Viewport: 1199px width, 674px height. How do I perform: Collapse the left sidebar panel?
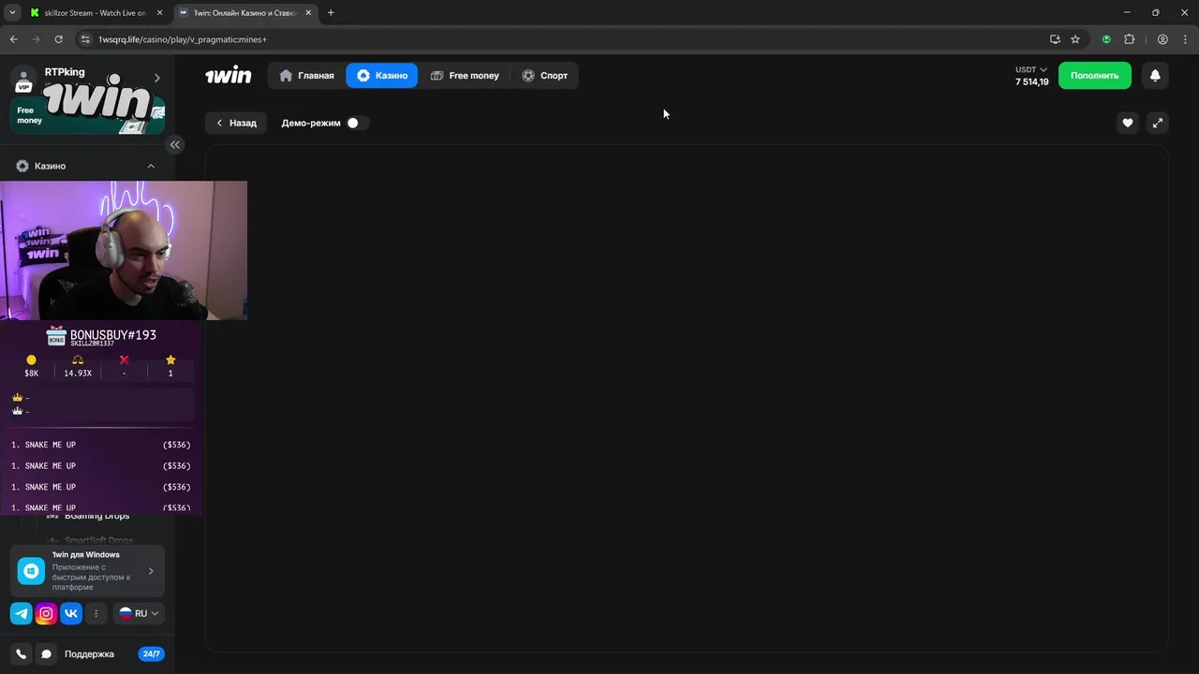(174, 144)
